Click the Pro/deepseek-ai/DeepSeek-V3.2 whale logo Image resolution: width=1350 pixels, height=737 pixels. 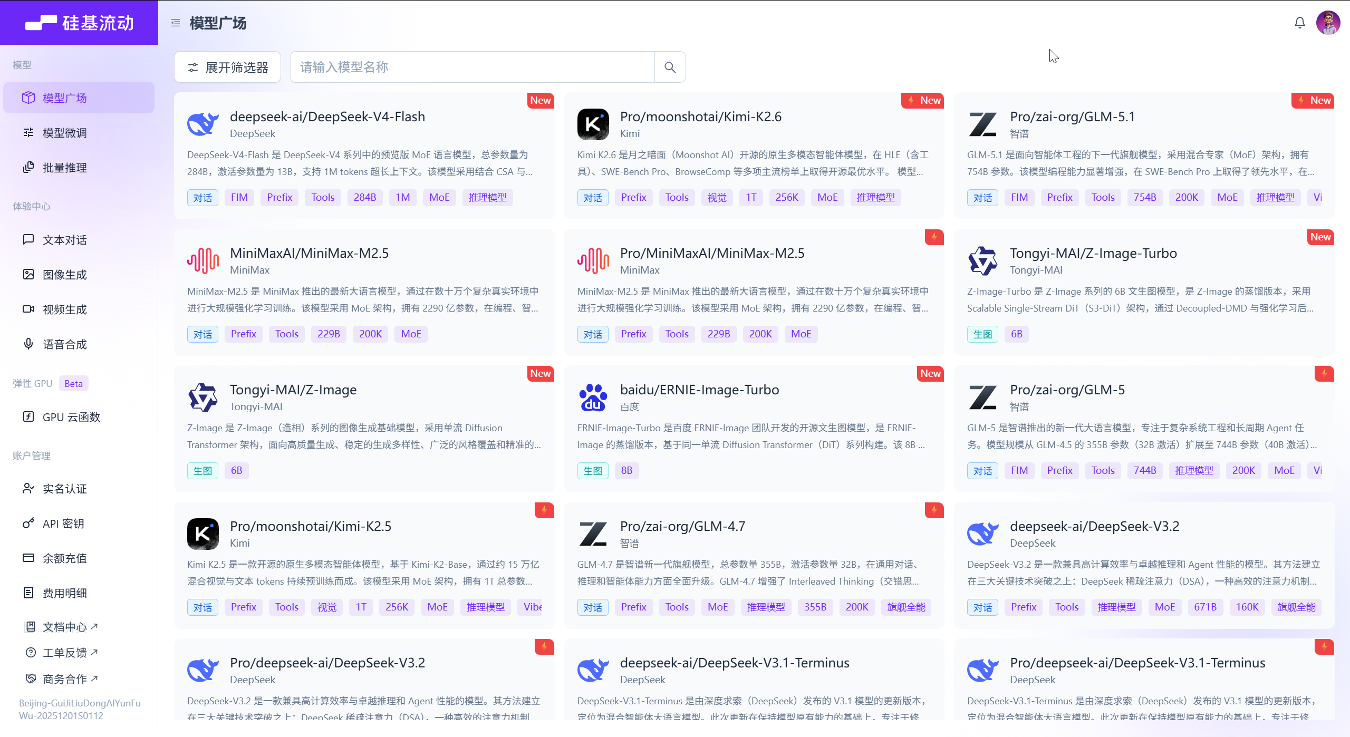point(203,671)
